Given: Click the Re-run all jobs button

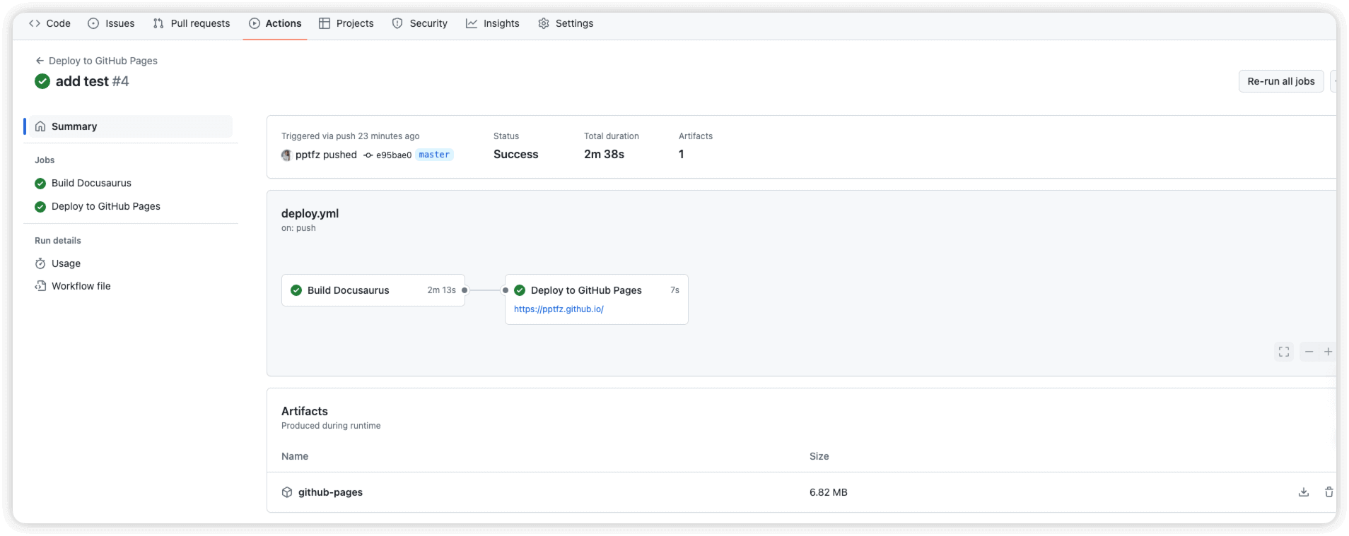Looking at the screenshot, I should tap(1280, 81).
